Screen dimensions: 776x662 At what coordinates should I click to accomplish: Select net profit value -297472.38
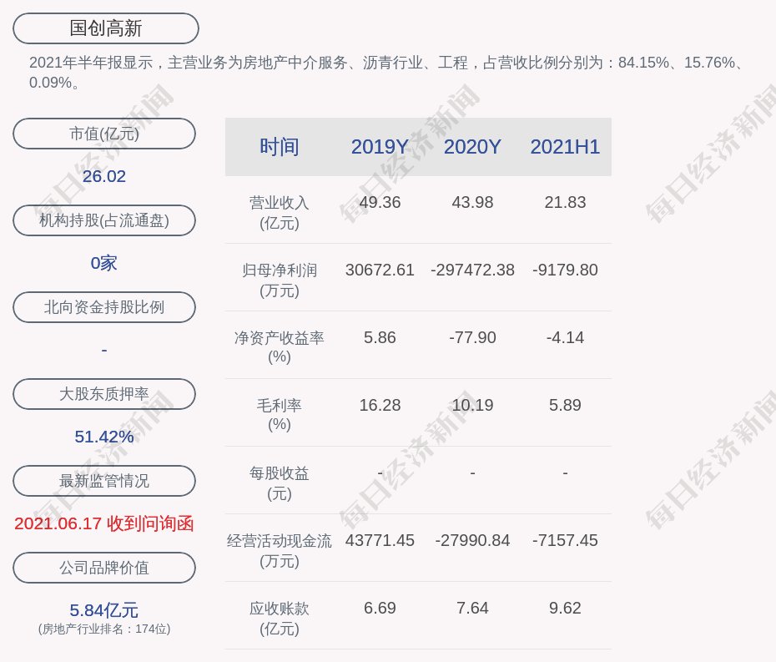(472, 270)
